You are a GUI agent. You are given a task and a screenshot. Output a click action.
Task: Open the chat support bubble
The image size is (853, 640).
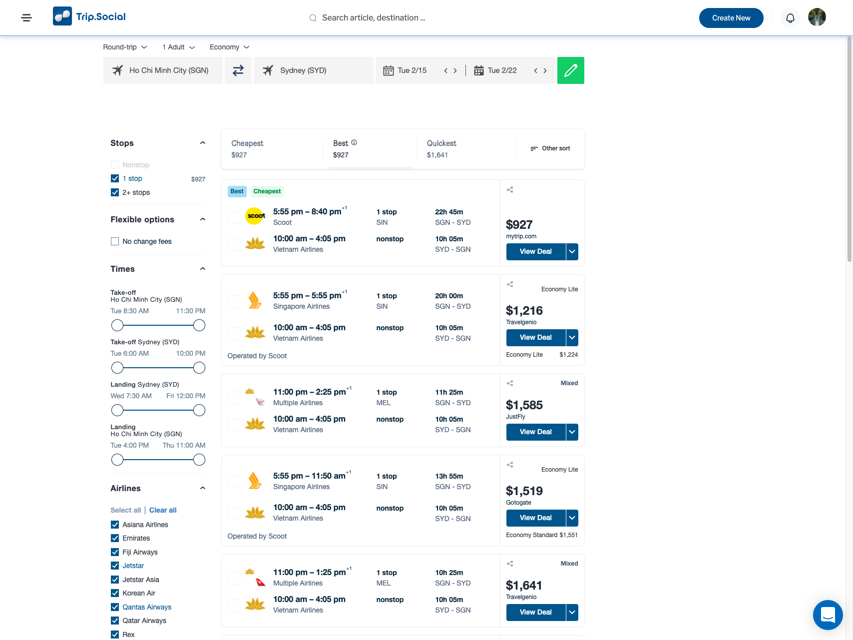click(x=828, y=615)
